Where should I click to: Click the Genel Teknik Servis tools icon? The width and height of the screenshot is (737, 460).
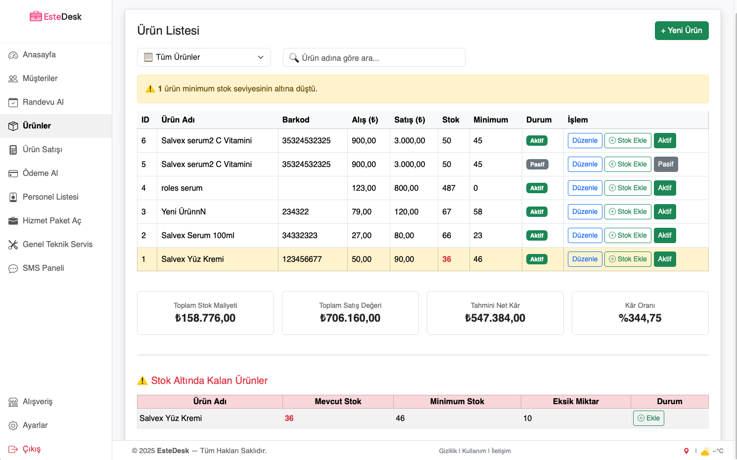(x=13, y=245)
